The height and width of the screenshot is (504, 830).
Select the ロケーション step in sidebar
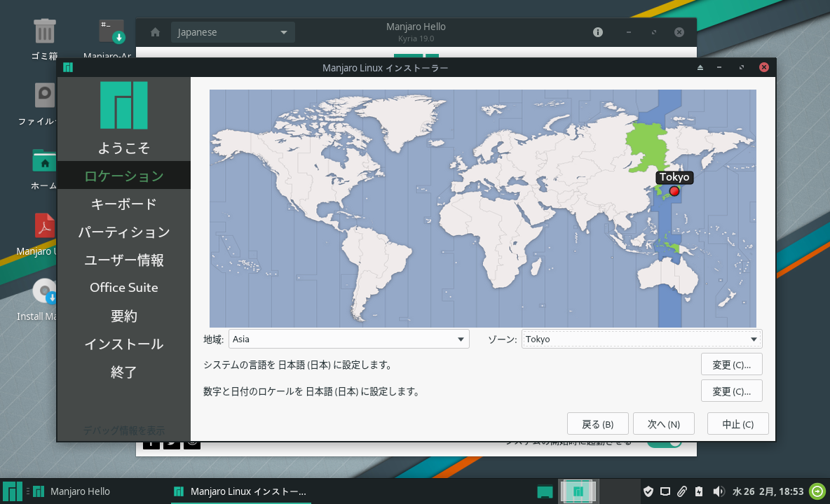click(x=124, y=176)
